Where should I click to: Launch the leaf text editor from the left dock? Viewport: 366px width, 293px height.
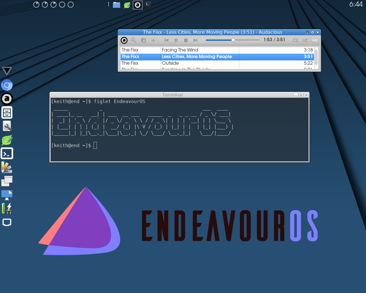point(7,140)
